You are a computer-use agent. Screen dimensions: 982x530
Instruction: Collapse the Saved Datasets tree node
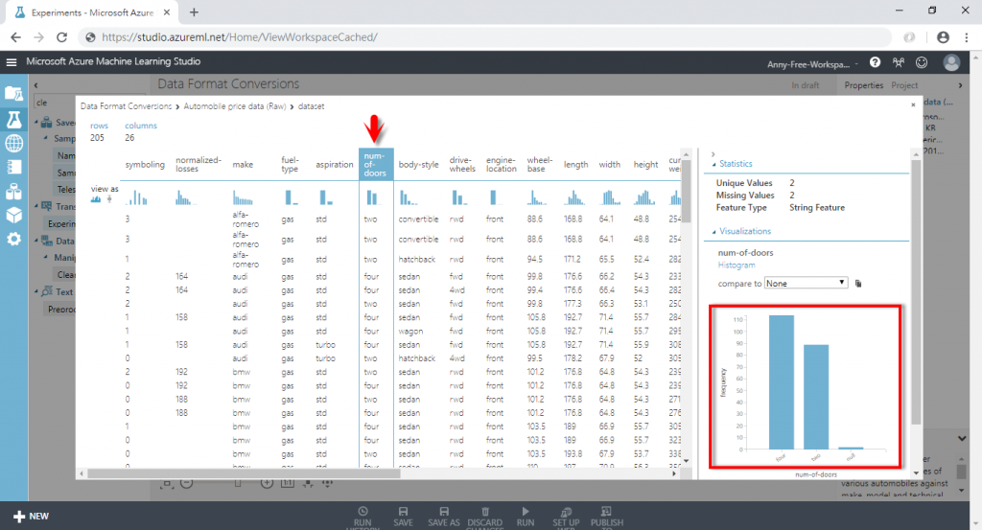(x=36, y=122)
